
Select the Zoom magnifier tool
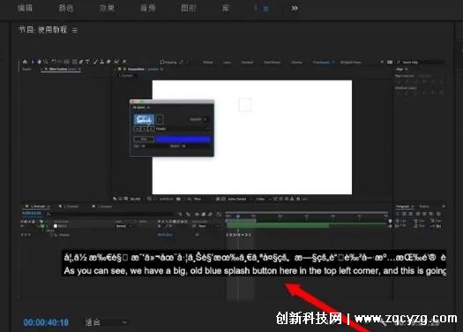coord(46,62)
